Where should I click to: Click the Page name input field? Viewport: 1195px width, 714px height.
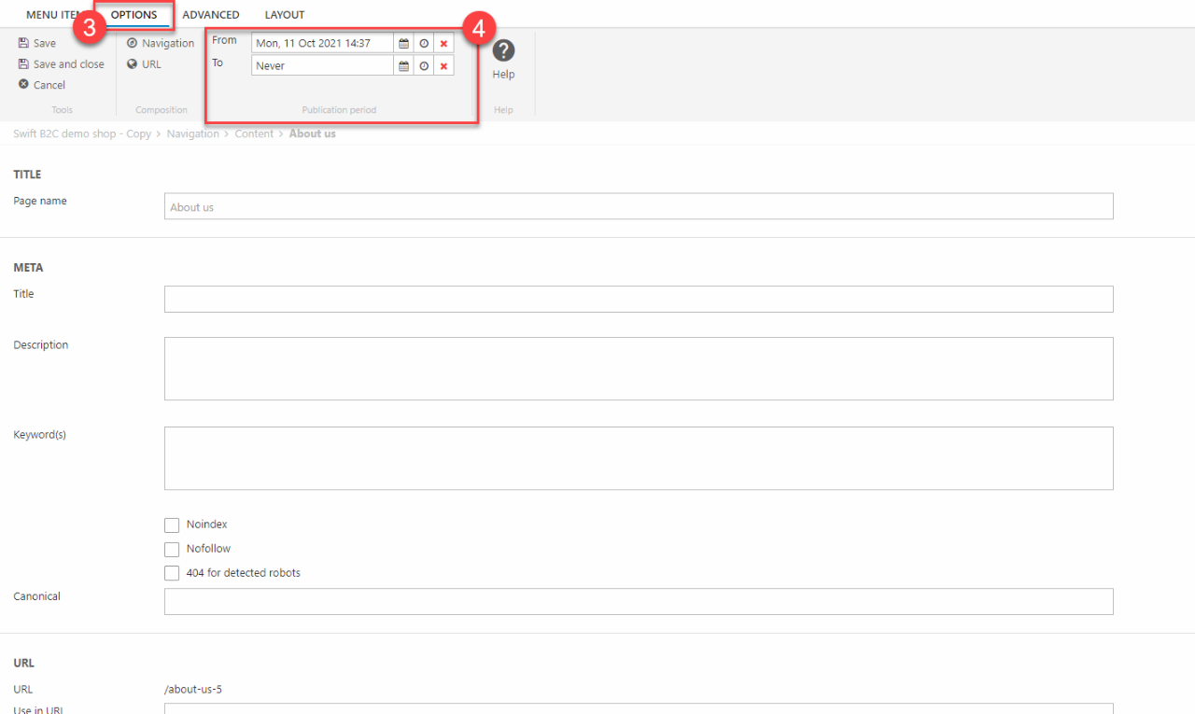(639, 206)
